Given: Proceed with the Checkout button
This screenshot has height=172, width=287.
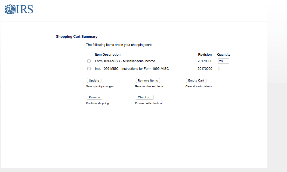Looking at the screenshot, I should (x=145, y=97).
